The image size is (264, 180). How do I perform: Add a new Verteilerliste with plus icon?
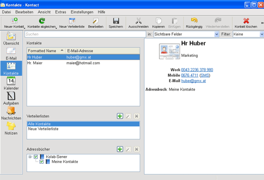point(120,116)
